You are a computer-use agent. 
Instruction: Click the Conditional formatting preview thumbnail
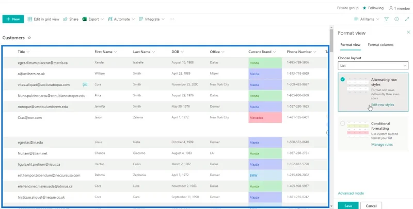coord(357,129)
